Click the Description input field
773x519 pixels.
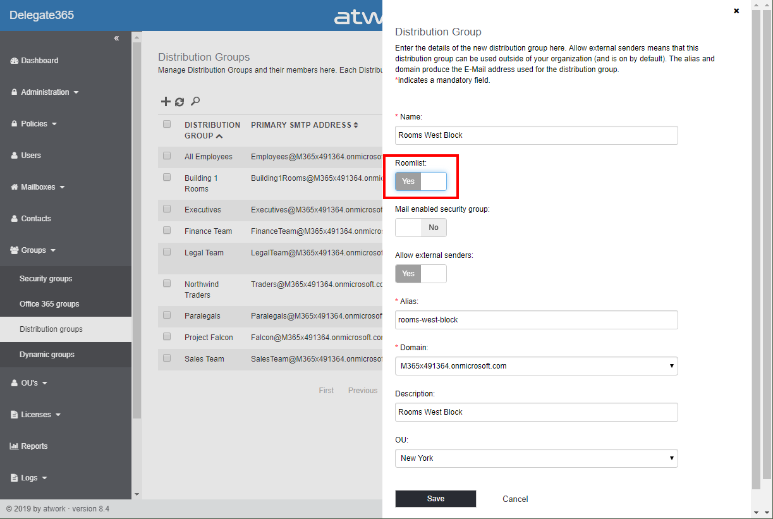537,412
